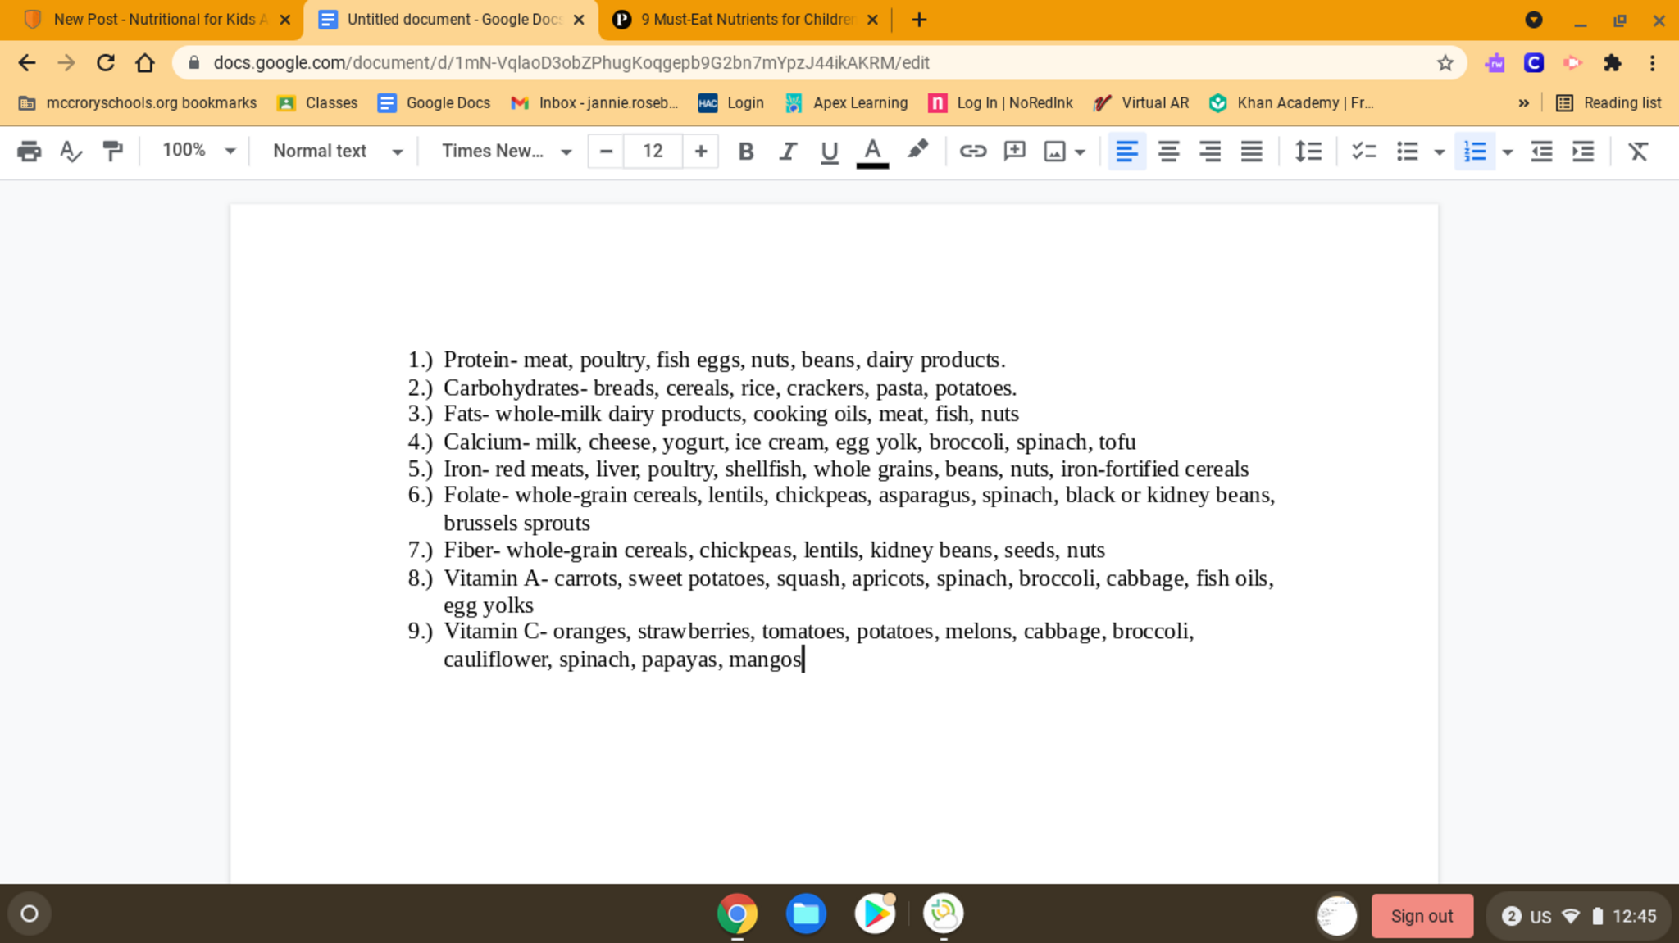The height and width of the screenshot is (943, 1679).
Task: Open the text color picker
Action: click(872, 151)
